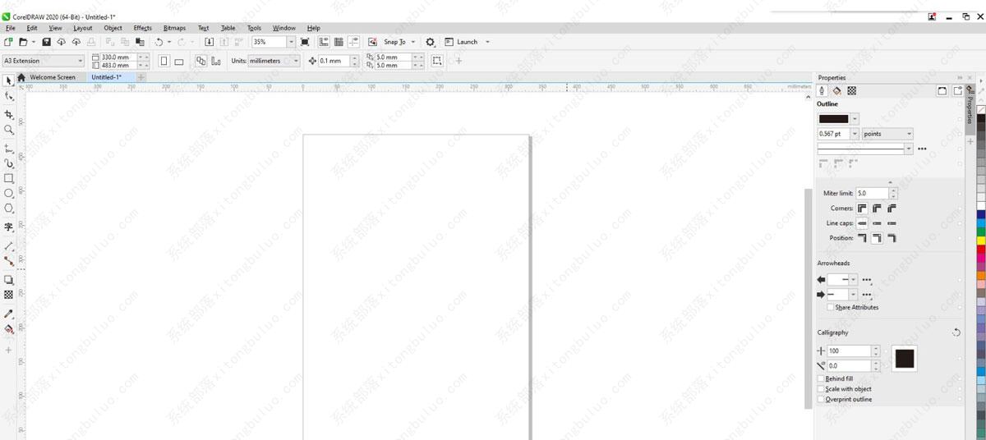Expand the Snap To dropdown
986x440 pixels.
(x=412, y=42)
